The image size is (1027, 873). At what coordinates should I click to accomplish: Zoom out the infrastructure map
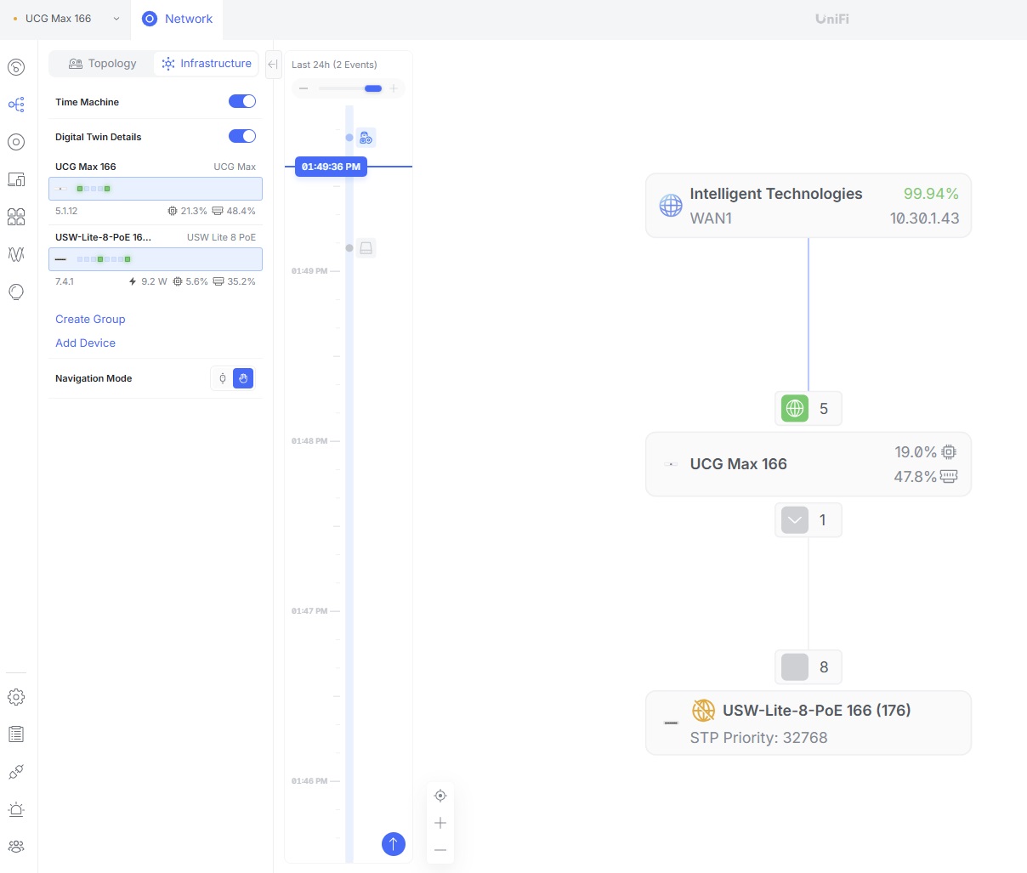440,850
